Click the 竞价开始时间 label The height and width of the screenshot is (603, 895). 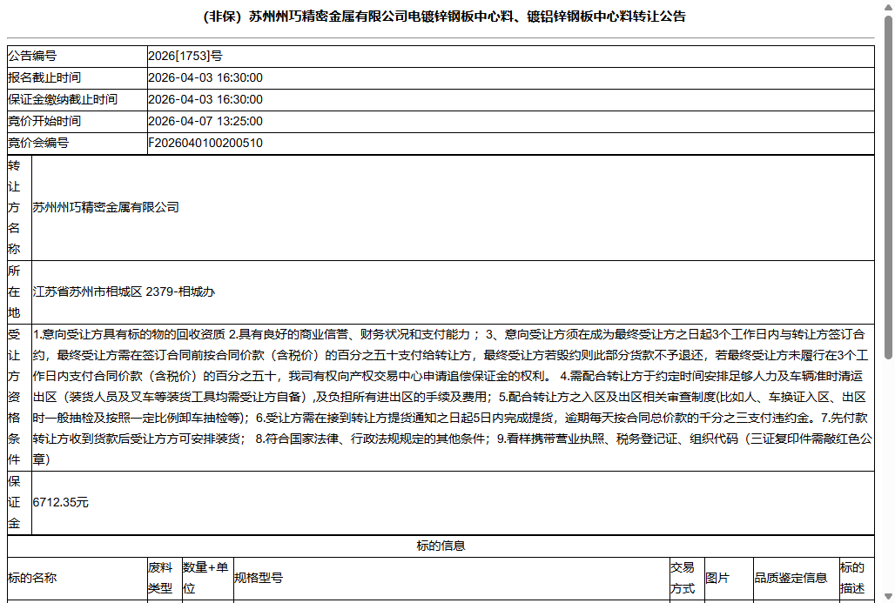tap(44, 121)
